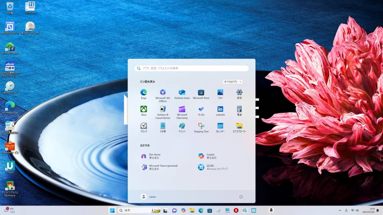Select オンラインアルバム MyHistory desktop shortcut
This screenshot has height=215, width=383.
[10, 189]
